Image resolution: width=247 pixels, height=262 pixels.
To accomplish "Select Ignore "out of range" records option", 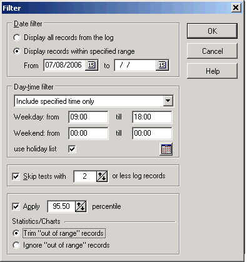I will (x=16, y=245).
